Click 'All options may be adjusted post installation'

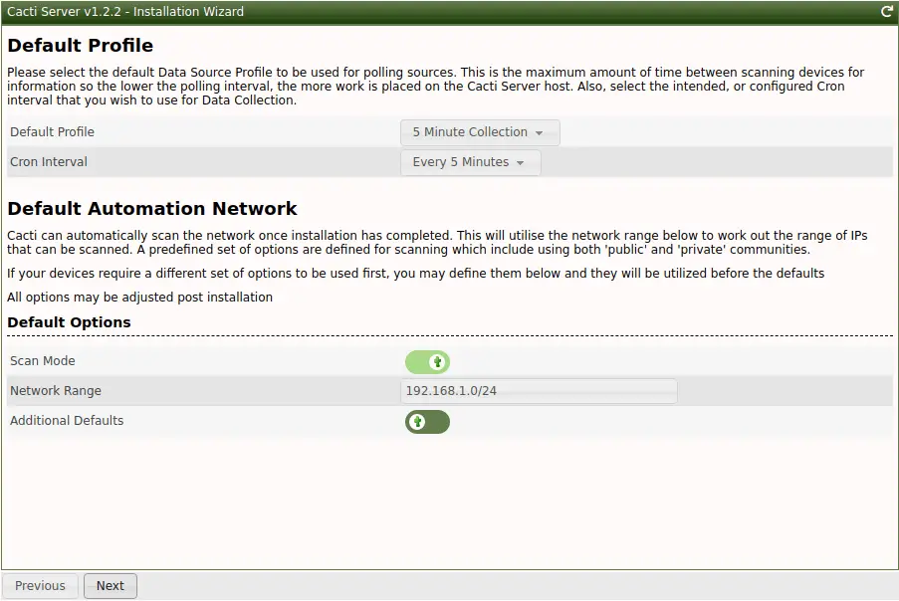(140, 298)
